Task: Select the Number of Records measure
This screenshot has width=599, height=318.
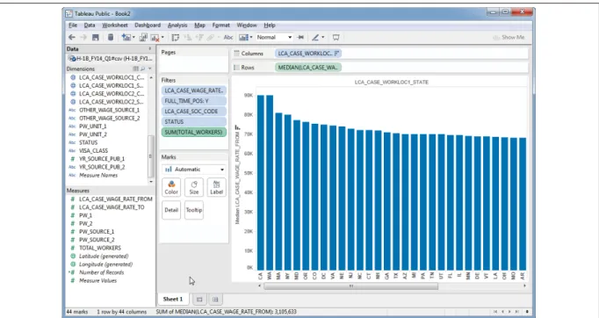Action: (102, 272)
